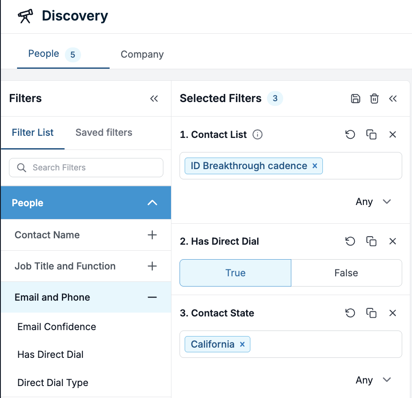This screenshot has width=412, height=398.
Task: Duplicate the Has Direct Dial filter
Action: point(371,241)
